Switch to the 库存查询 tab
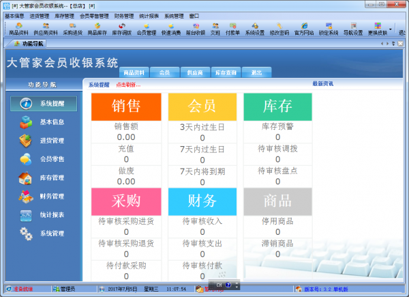Image resolution: width=409 pixels, height=297 pixels. pyautogui.click(x=225, y=72)
